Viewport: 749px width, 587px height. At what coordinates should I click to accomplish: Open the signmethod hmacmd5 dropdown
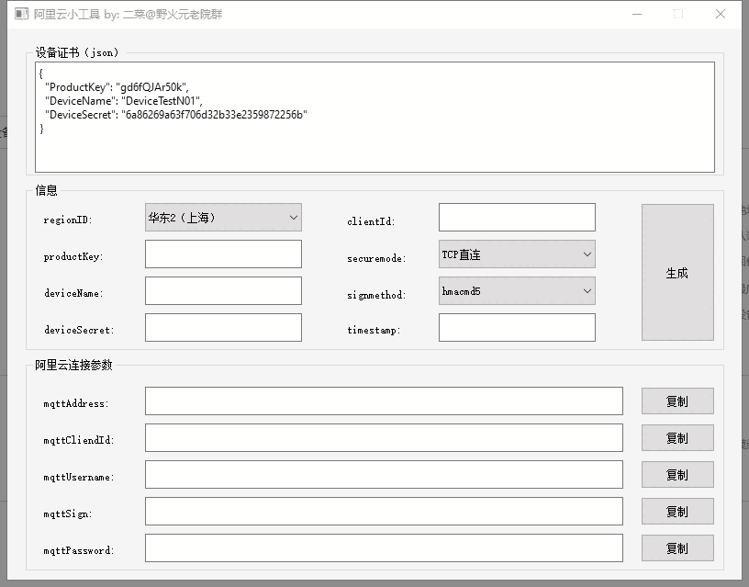pos(517,291)
